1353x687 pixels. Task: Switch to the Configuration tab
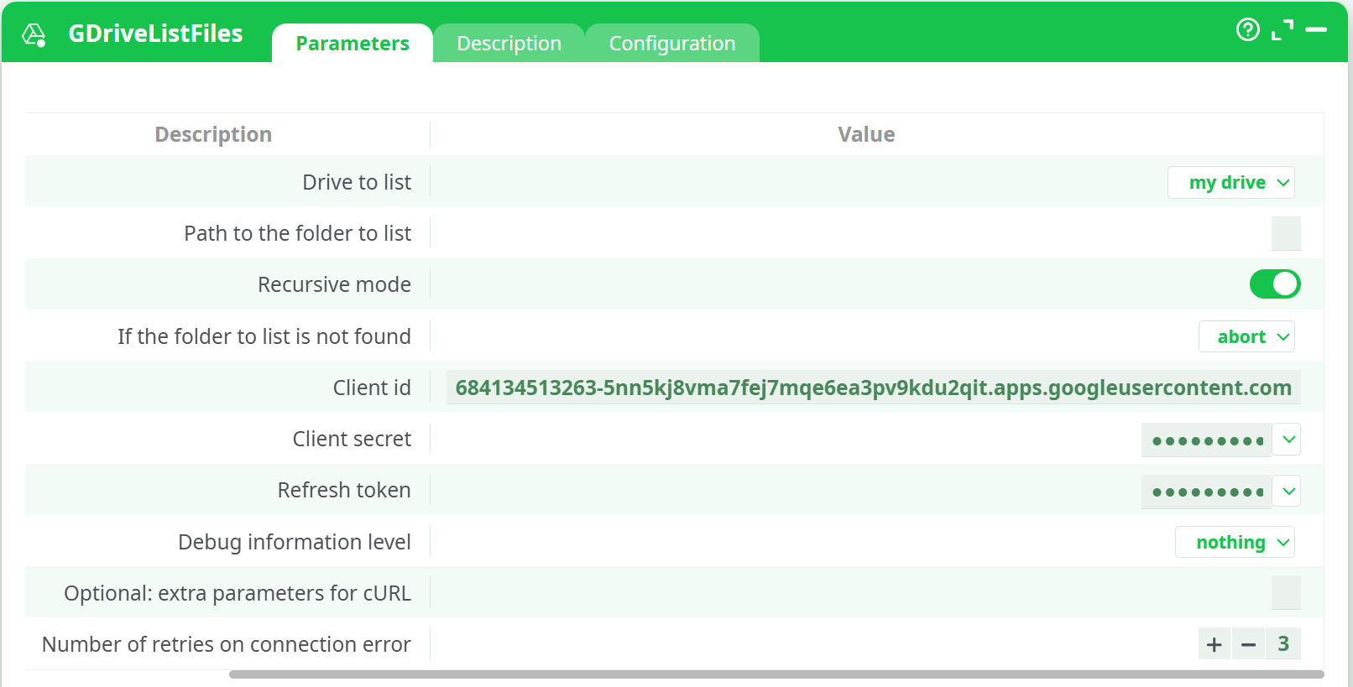pyautogui.click(x=671, y=44)
